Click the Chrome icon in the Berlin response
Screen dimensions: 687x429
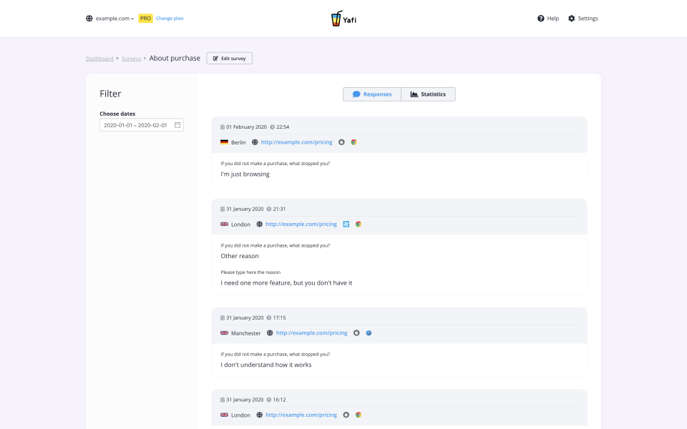click(354, 142)
